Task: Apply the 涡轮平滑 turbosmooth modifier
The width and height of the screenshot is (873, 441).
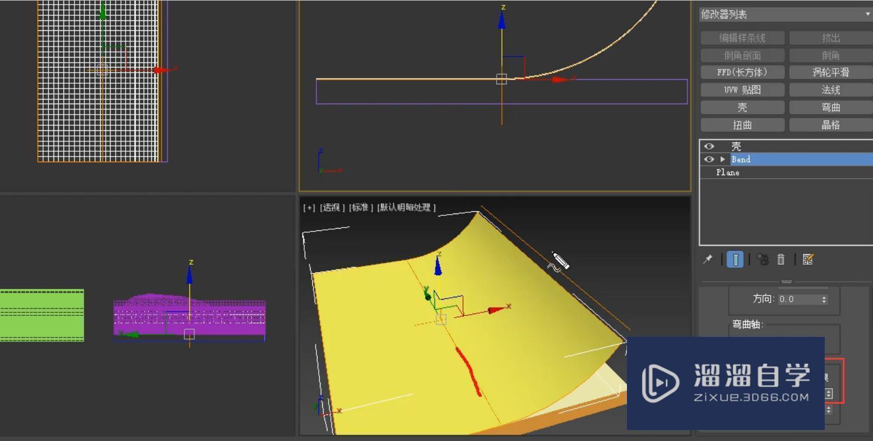Action: [831, 73]
